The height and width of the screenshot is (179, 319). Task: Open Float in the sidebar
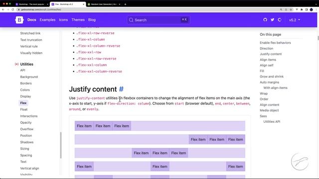point(23,109)
